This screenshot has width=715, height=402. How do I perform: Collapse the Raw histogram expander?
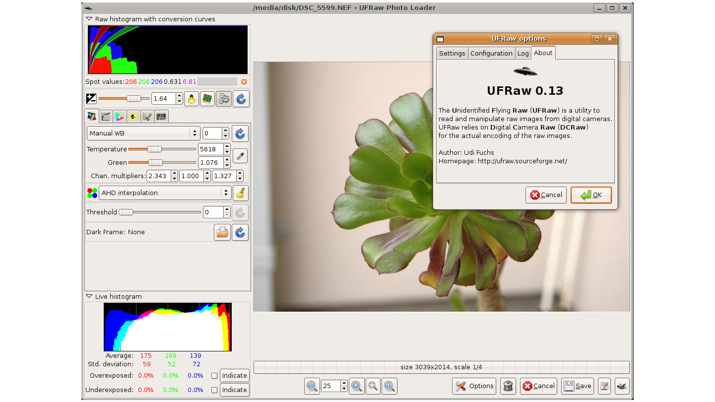(x=89, y=19)
